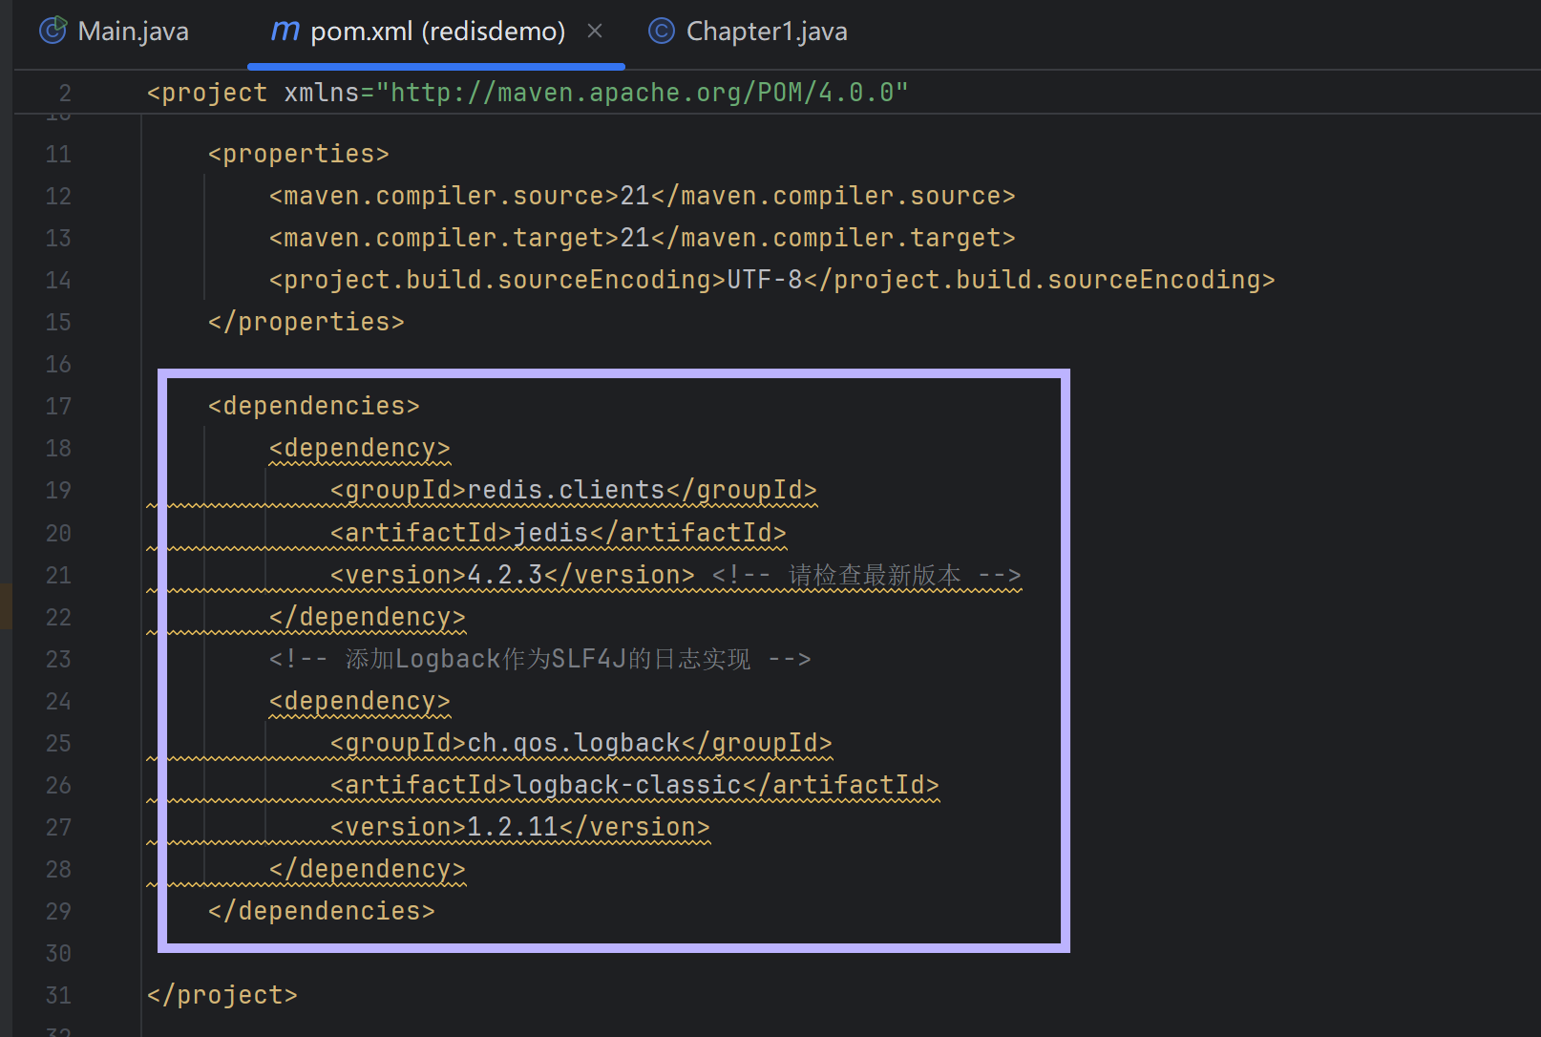
Task: Click the version 4.2.3 element
Action: pos(513,575)
